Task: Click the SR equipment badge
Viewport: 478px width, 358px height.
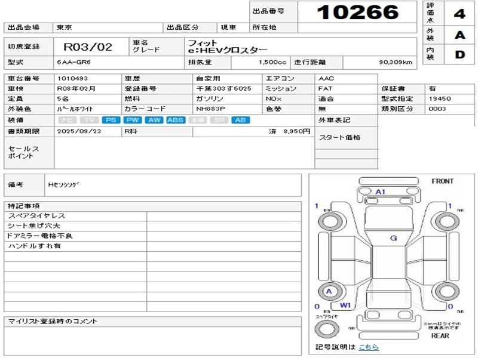Action: click(219, 120)
